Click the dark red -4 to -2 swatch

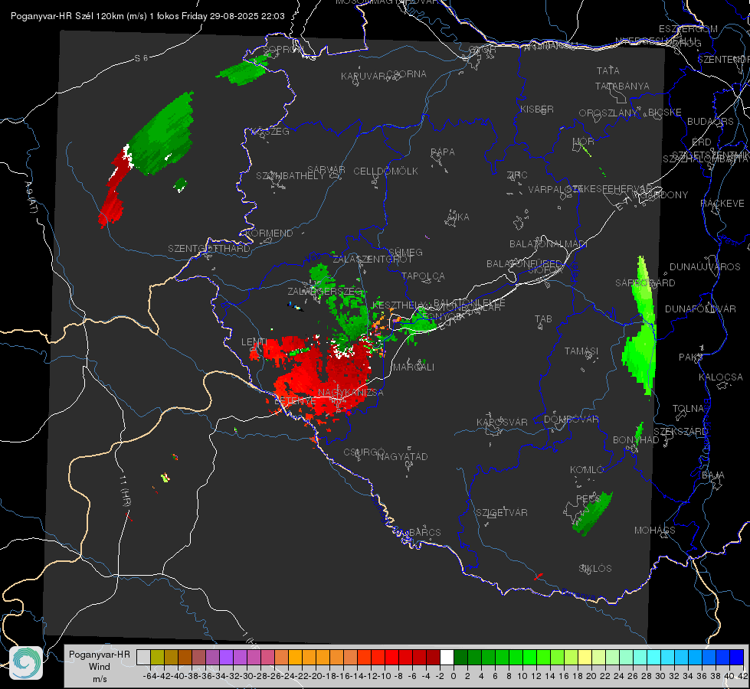click(x=433, y=657)
